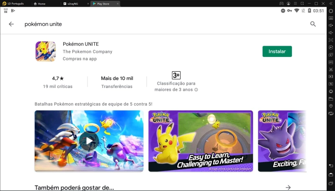335x191 pixels.
Task: Select the 19 mil críticas text
Action: pos(58,87)
